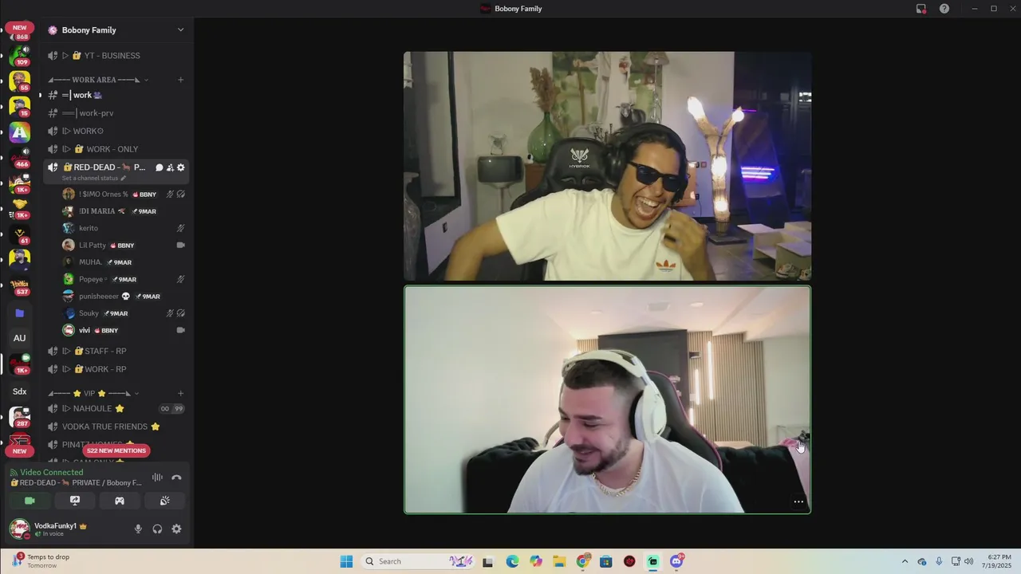Screen dimensions: 1021x574
Task: Open the server with 466 badge
Action: pos(19,156)
